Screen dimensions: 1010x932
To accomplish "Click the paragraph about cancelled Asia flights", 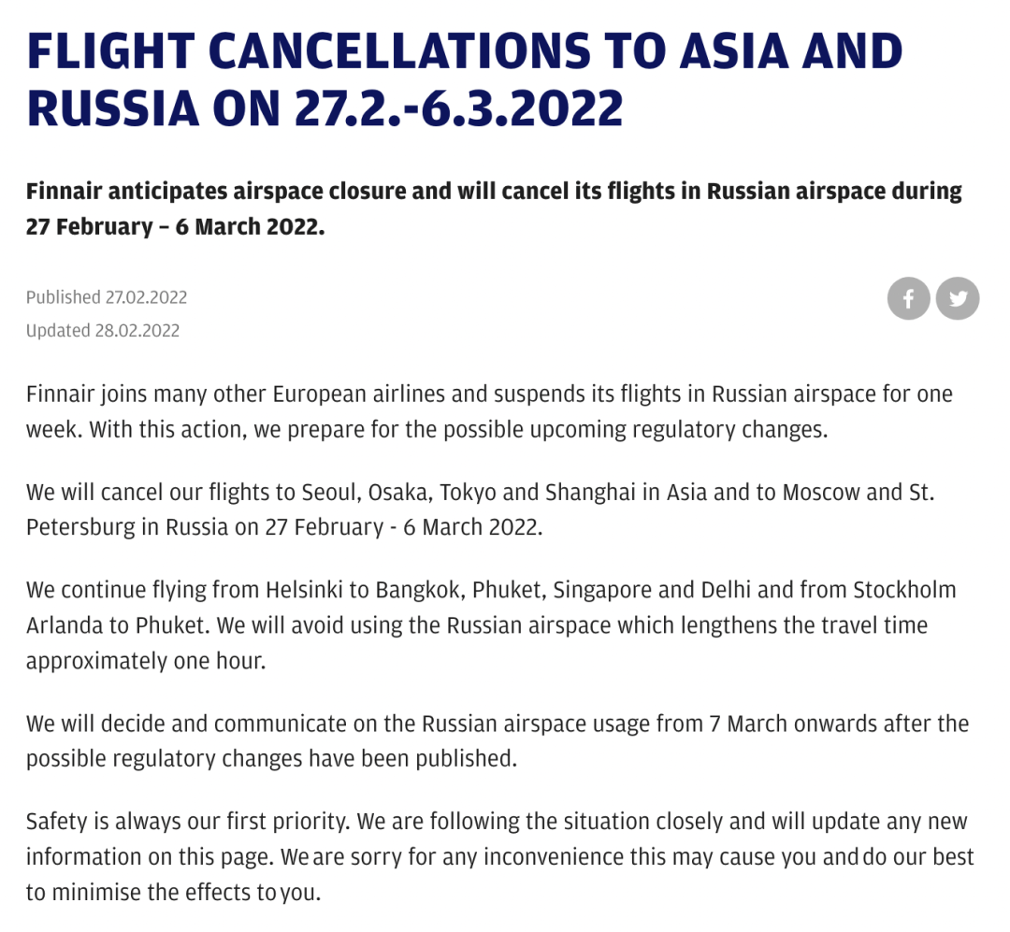I will pyautogui.click(x=479, y=509).
